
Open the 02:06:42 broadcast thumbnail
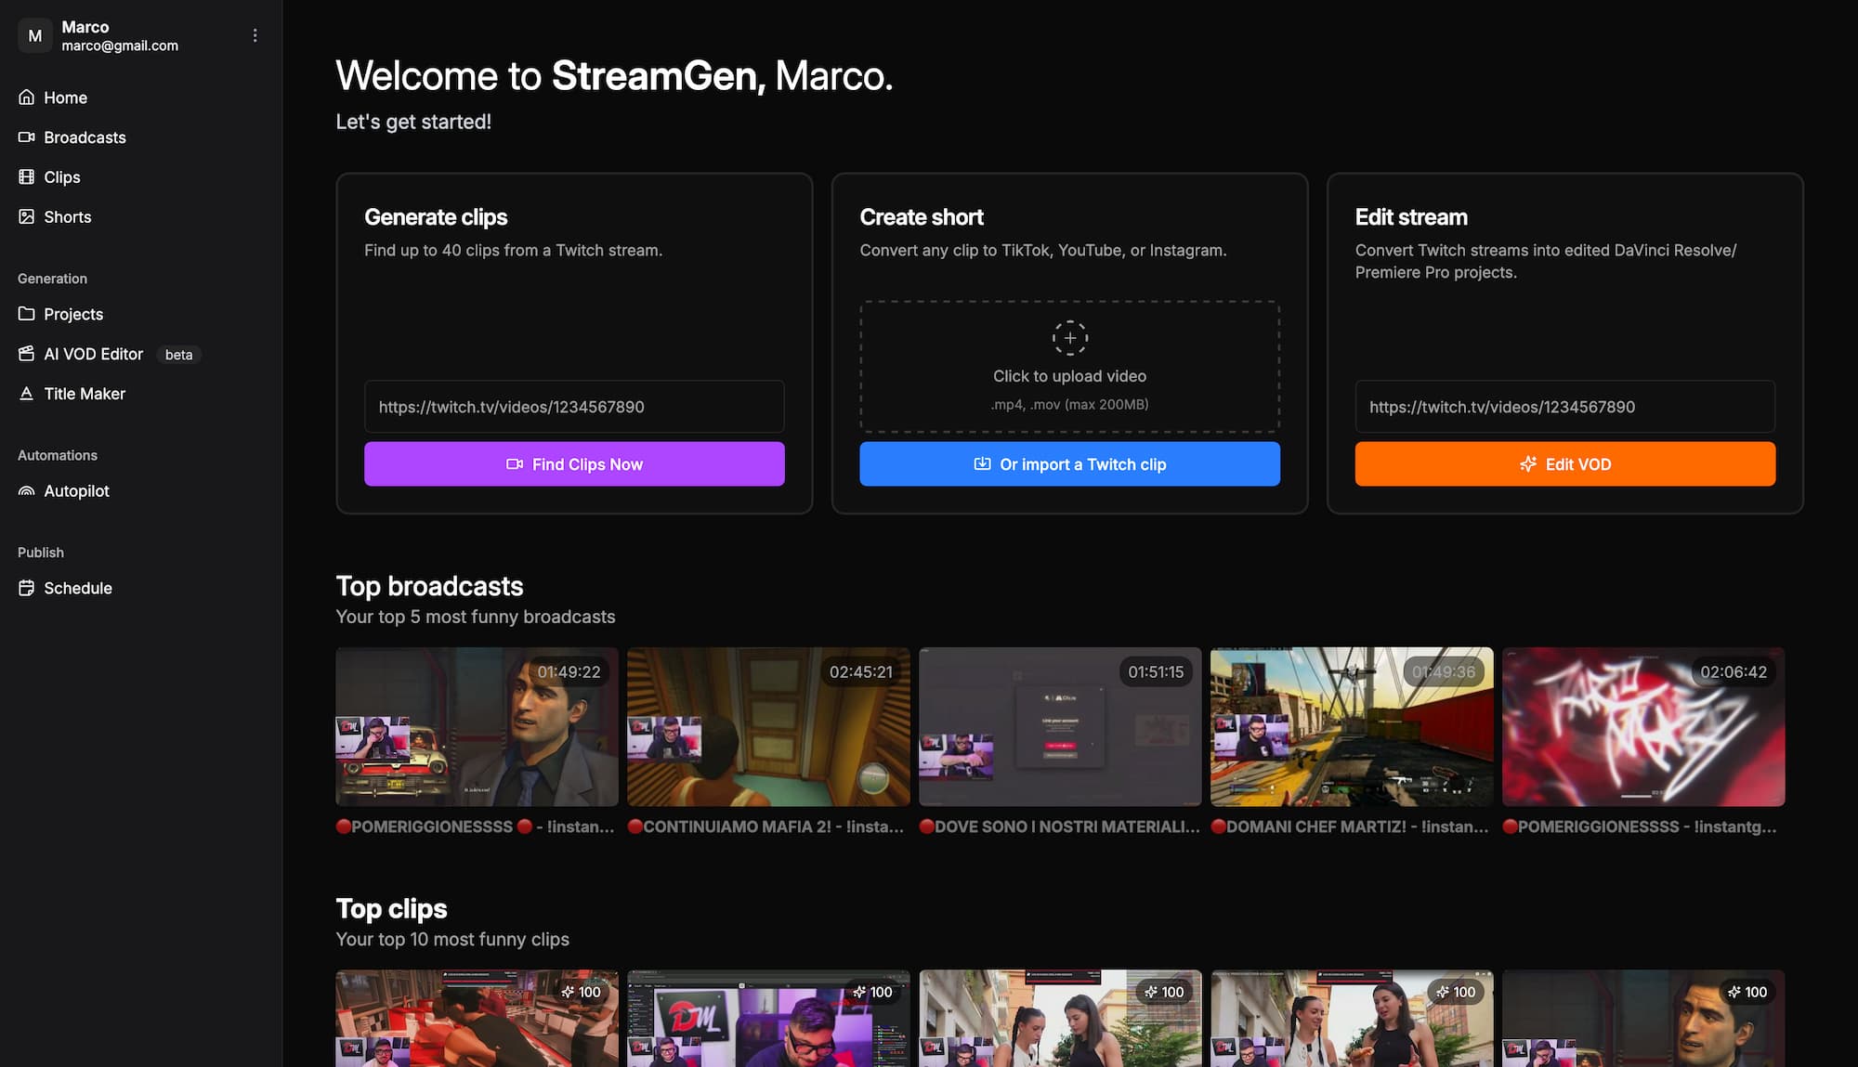click(x=1643, y=727)
